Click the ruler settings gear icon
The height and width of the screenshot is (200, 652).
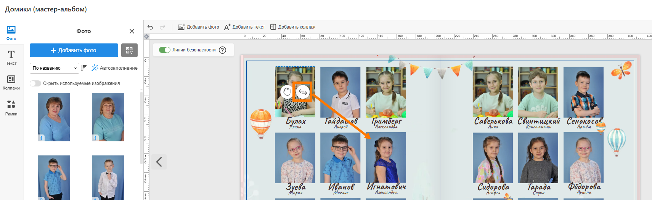[146, 37]
